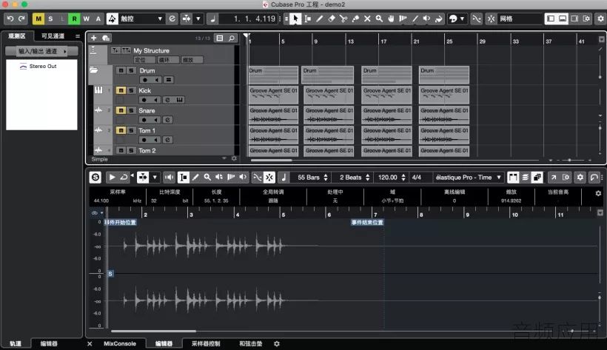Open the color palette dropdown arrow
Image resolution: width=607 pixels, height=350 pixels.
pos(462,18)
